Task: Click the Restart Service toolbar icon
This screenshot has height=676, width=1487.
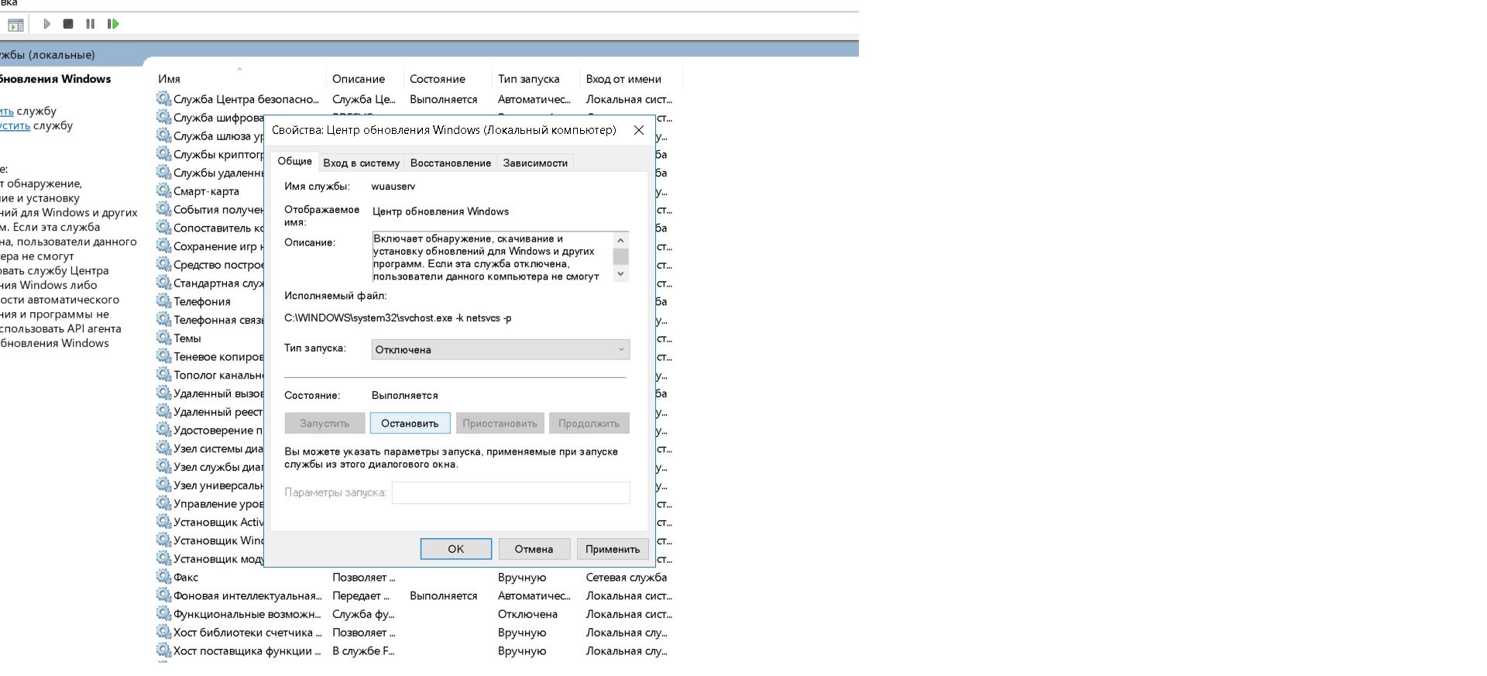Action: 113,24
